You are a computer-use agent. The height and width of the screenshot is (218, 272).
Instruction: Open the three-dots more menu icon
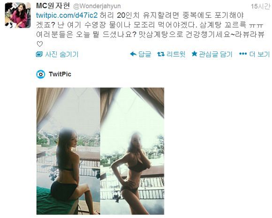(x=243, y=54)
